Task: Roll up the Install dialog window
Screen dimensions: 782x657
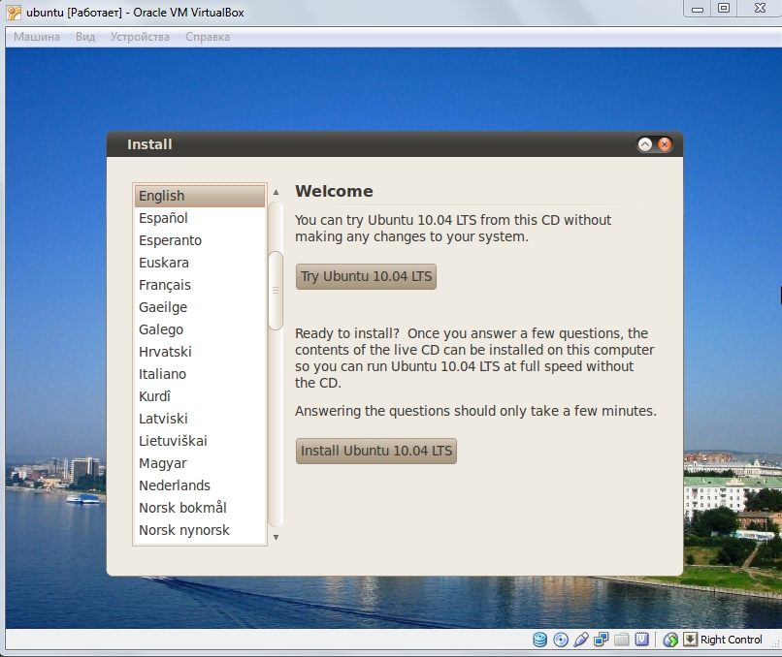Action: (x=645, y=144)
